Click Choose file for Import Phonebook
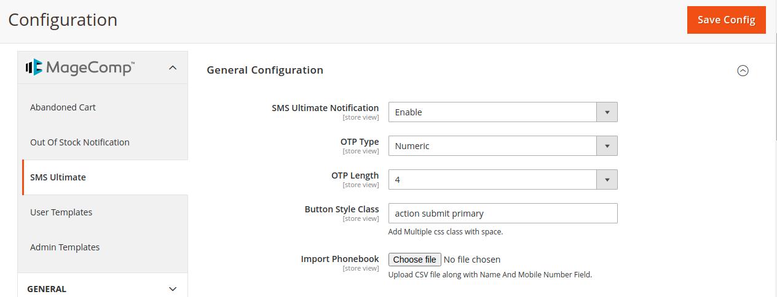 tap(415, 260)
